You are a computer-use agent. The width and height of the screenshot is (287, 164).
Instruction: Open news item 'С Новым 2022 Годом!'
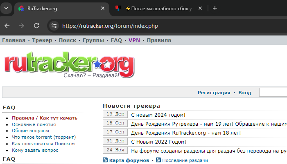[x=158, y=142]
